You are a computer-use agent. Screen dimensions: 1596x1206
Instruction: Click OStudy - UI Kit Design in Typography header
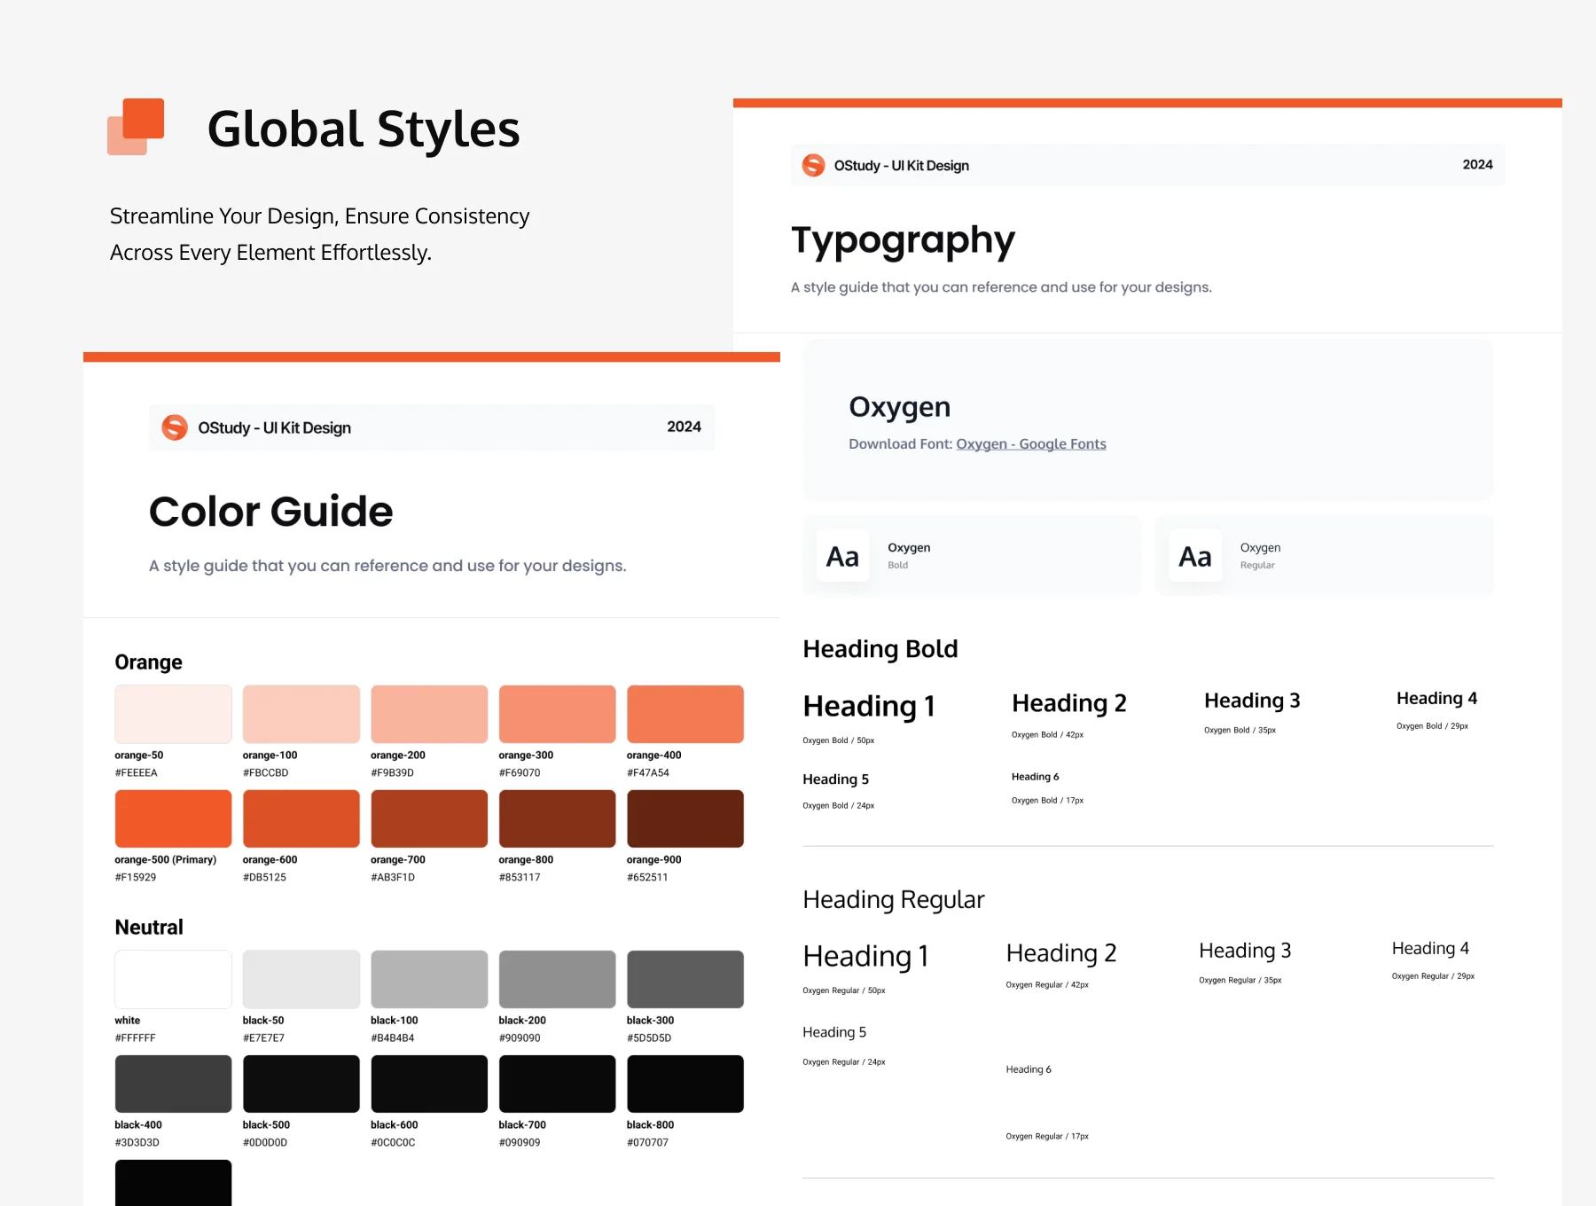pos(902,166)
